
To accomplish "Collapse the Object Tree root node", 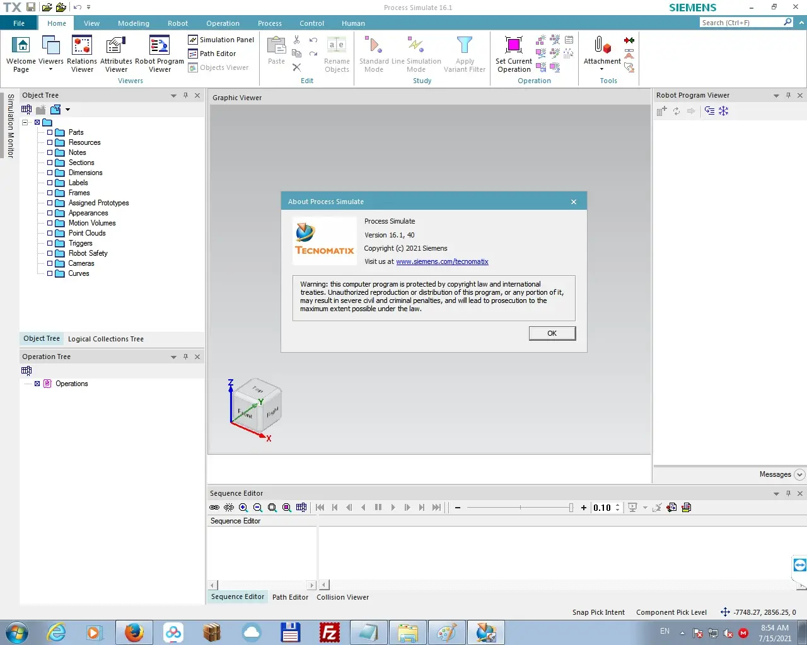I will point(25,122).
